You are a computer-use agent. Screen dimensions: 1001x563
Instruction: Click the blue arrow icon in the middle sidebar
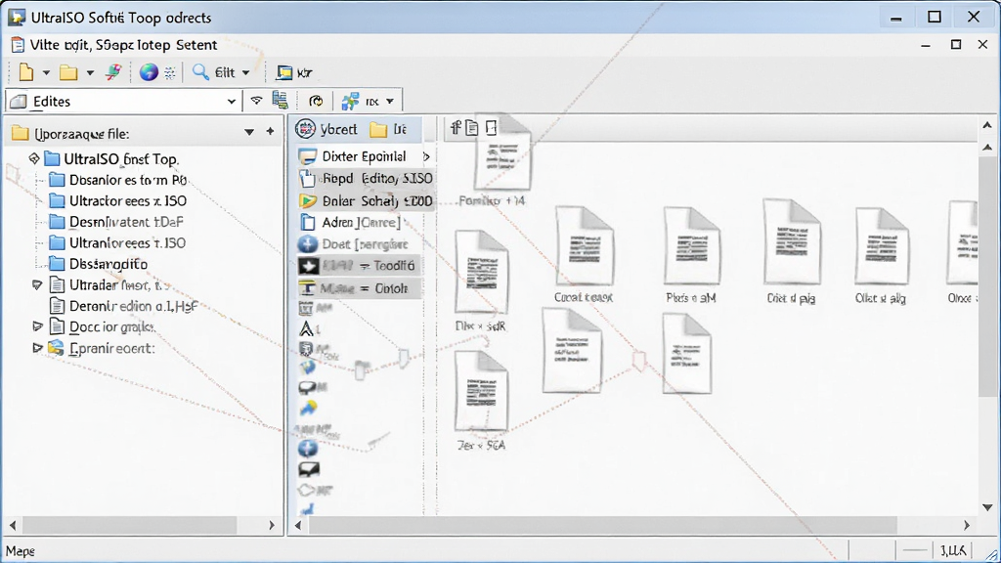(x=308, y=409)
